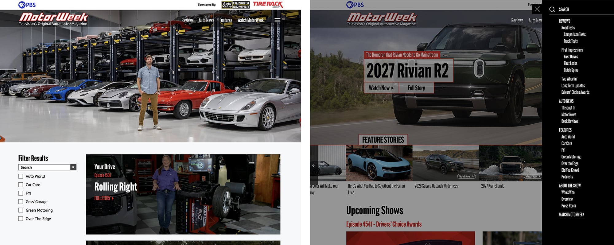Click WATCH MOTORWEEK in the slide-out menu
Screen dimensions: 614x245
[571, 215]
